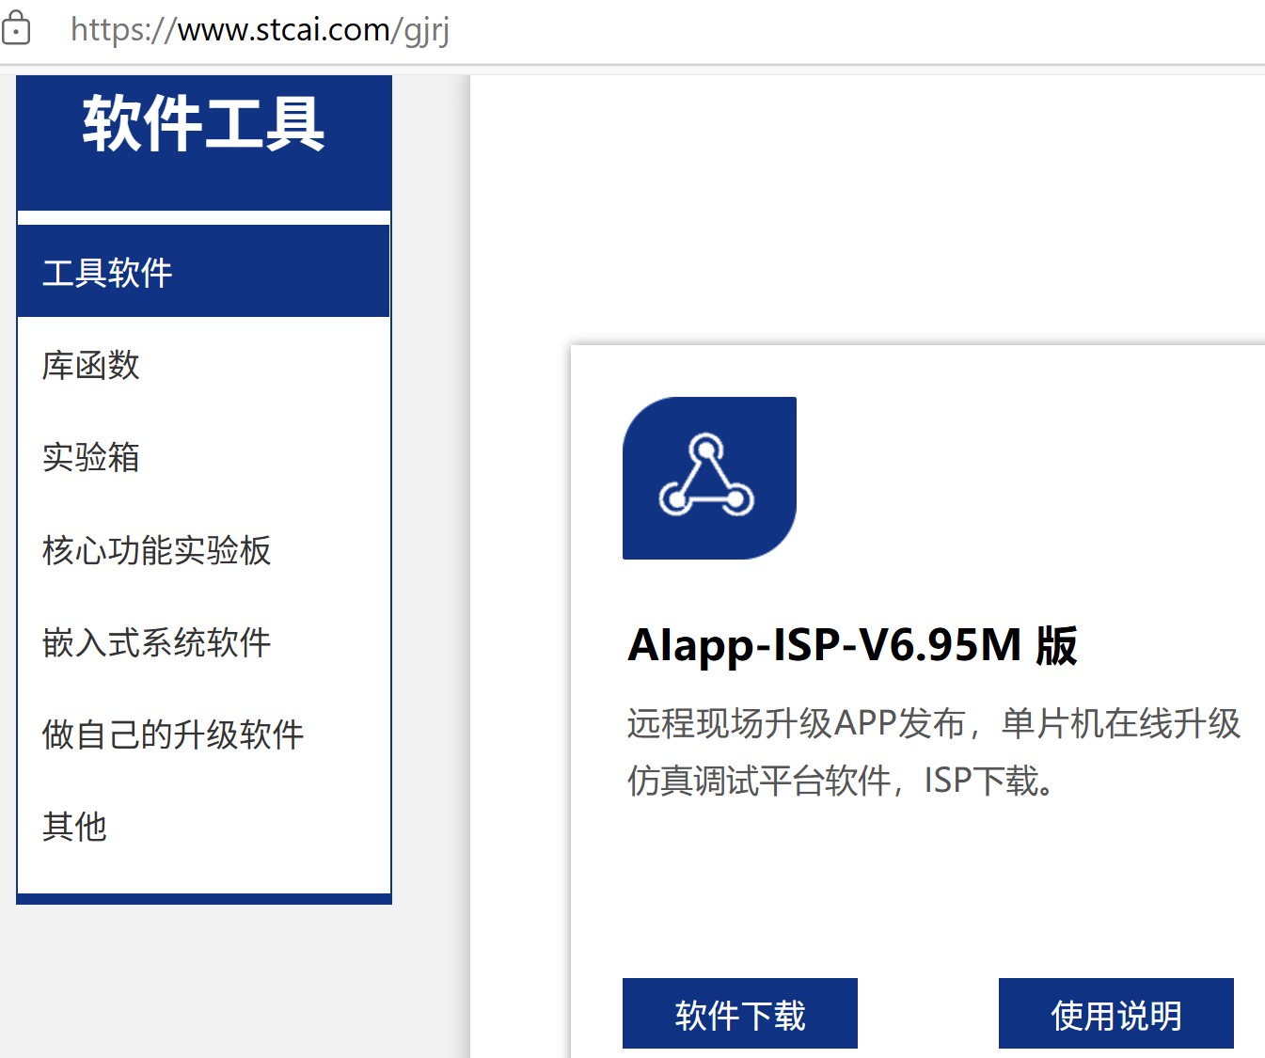
Task: Click the text 仿真调试平台软件, ISP下载
Action: tap(840, 781)
